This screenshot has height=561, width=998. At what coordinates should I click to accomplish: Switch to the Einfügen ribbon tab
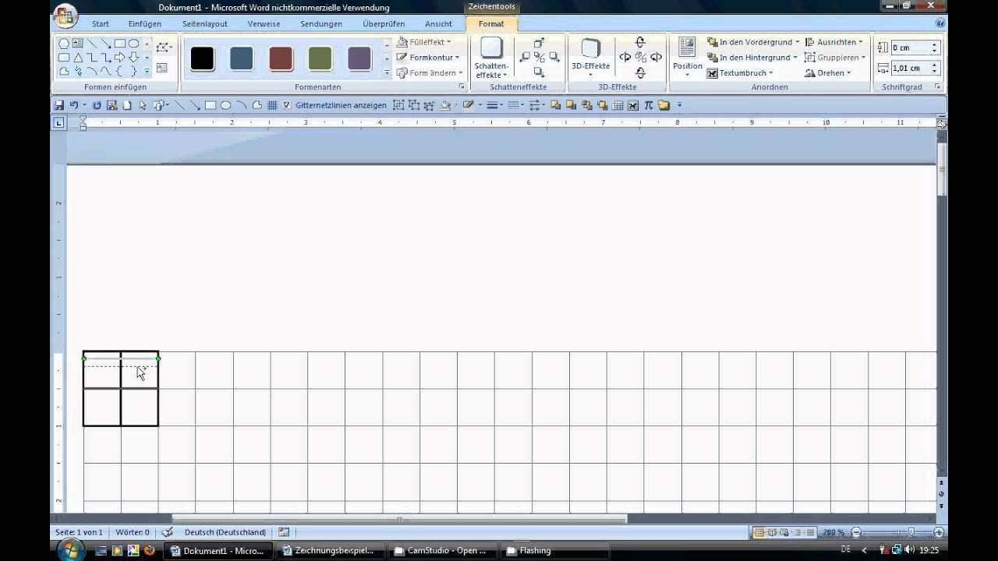(145, 24)
